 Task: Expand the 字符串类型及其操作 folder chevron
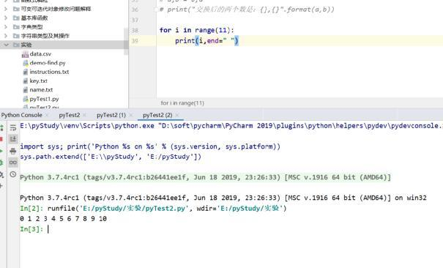(x=6, y=36)
